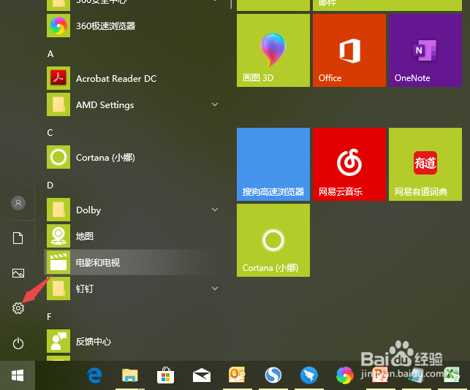Open the 网易有道词典 tile
The height and width of the screenshot is (390, 470).
coord(425,164)
